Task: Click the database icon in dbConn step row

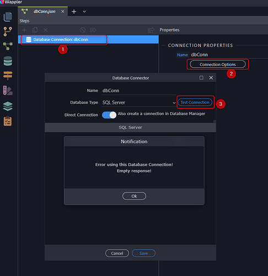Action: point(29,40)
